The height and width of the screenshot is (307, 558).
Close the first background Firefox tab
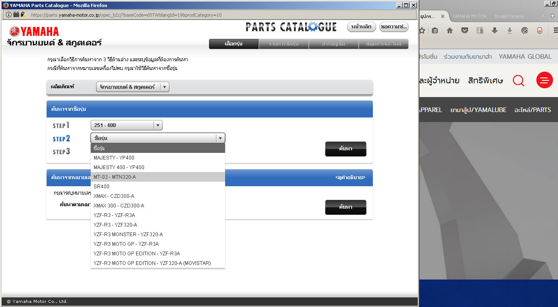point(442,16)
